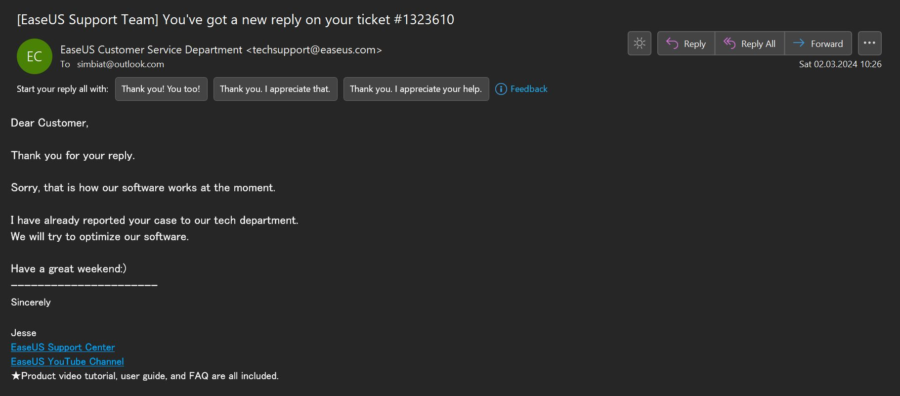This screenshot has height=396, width=900.
Task: Click sender name EaseUS Customer Service Department
Action: point(151,49)
